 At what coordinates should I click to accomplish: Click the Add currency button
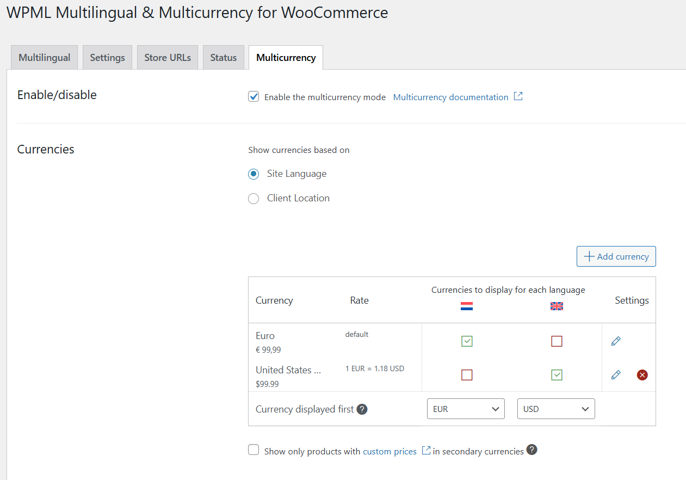616,256
